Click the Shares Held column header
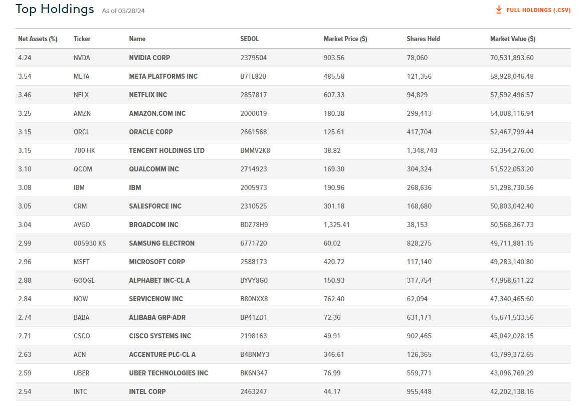Image resolution: width=588 pixels, height=406 pixels. (424, 39)
